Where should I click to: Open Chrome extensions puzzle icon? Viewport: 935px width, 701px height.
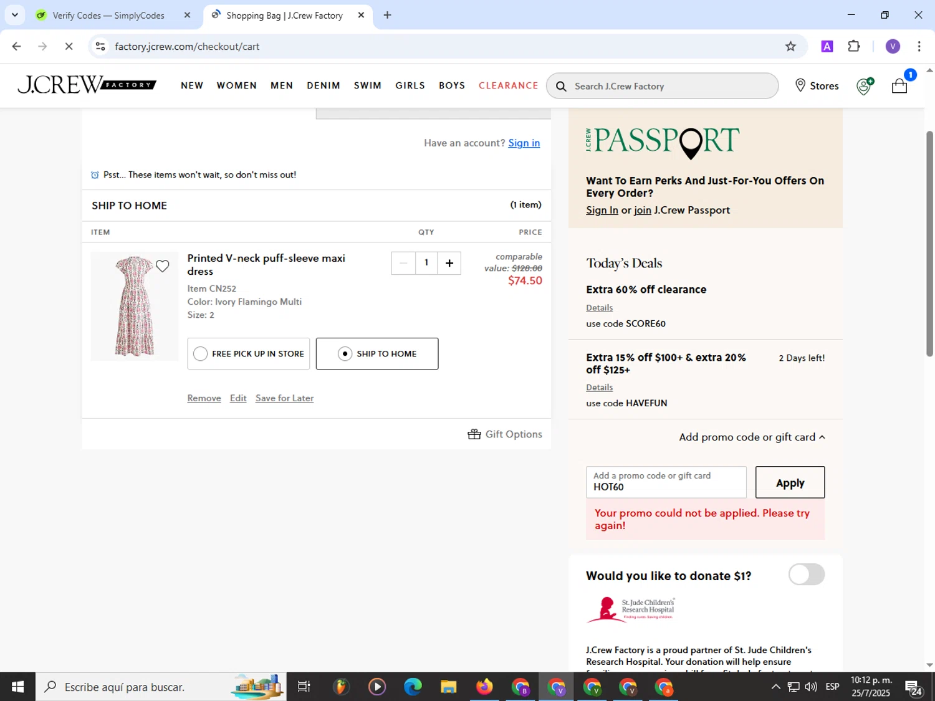(x=854, y=46)
